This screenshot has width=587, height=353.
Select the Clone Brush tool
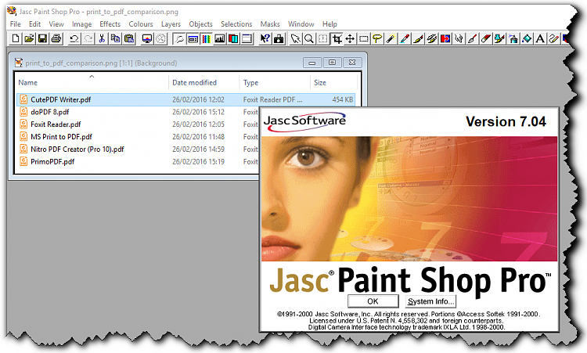click(431, 38)
